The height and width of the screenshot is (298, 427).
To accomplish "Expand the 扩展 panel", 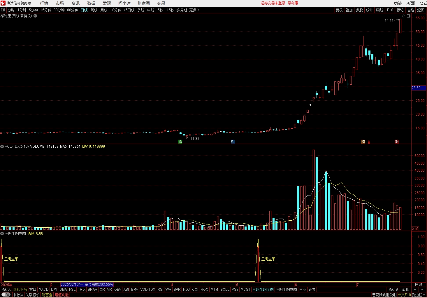I will pyautogui.click(x=18, y=295).
